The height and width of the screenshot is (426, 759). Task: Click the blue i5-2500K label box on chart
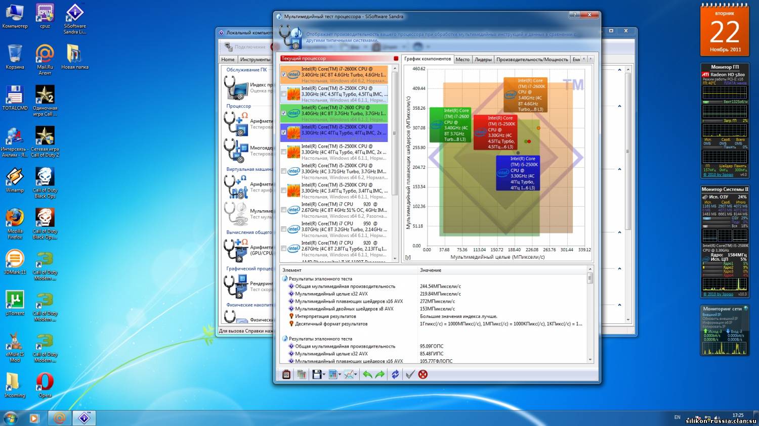pyautogui.click(x=518, y=173)
